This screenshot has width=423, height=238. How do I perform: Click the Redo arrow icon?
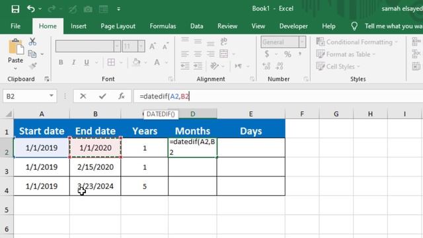(x=52, y=9)
